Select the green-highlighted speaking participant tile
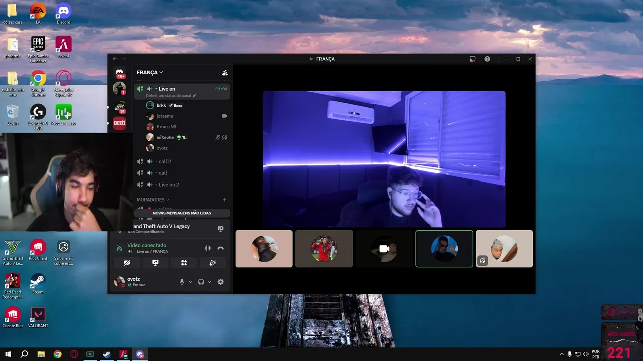The image size is (643, 361). [x=444, y=249]
